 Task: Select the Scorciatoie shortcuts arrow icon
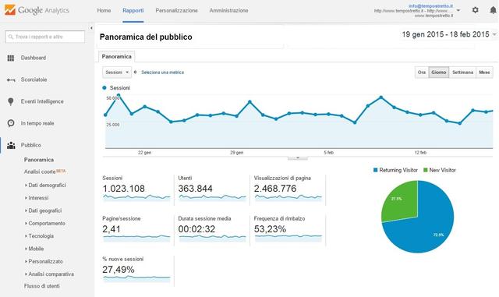[x=11, y=80]
